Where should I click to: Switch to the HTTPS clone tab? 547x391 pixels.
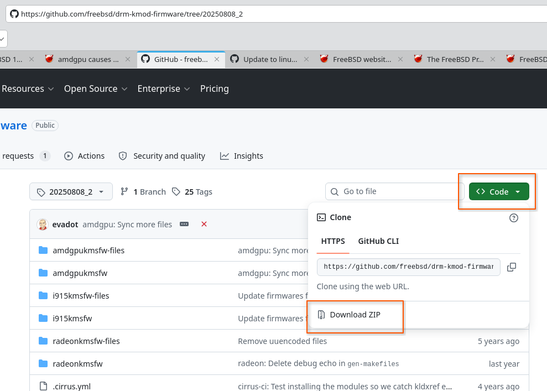click(333, 241)
